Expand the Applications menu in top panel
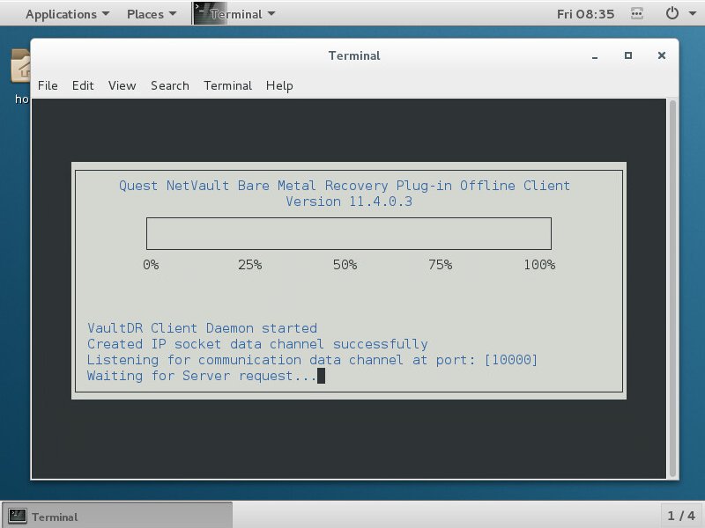 click(x=67, y=14)
